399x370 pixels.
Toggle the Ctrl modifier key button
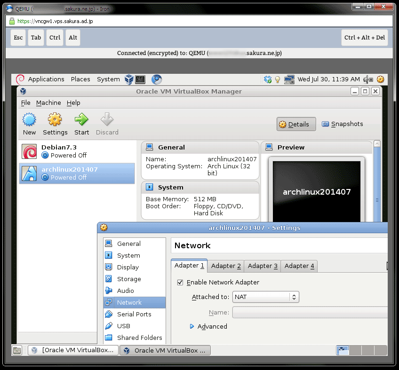tap(55, 38)
